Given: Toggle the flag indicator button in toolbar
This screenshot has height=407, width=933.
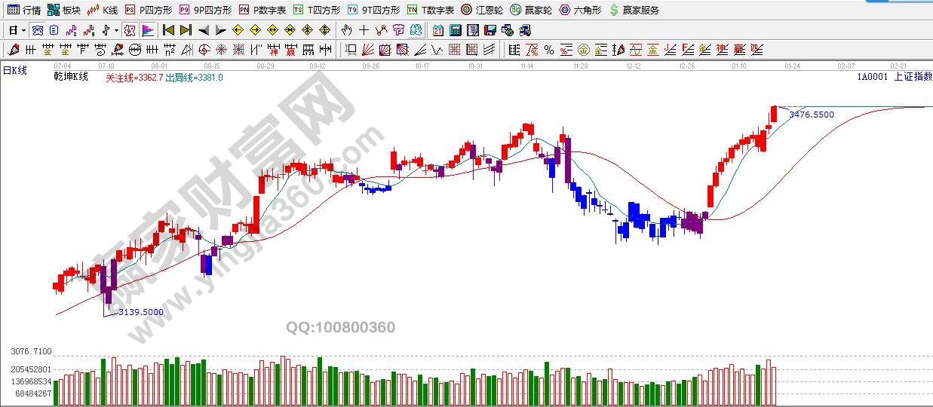Looking at the screenshot, I should point(148,30).
